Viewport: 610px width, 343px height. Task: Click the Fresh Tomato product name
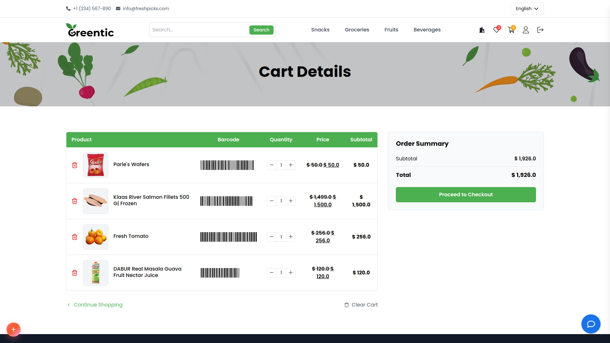pyautogui.click(x=131, y=236)
